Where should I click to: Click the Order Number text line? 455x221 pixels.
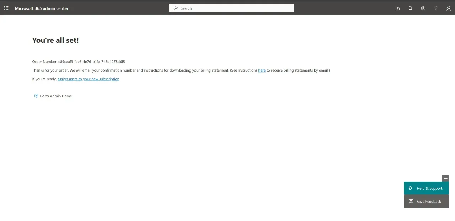point(79,62)
